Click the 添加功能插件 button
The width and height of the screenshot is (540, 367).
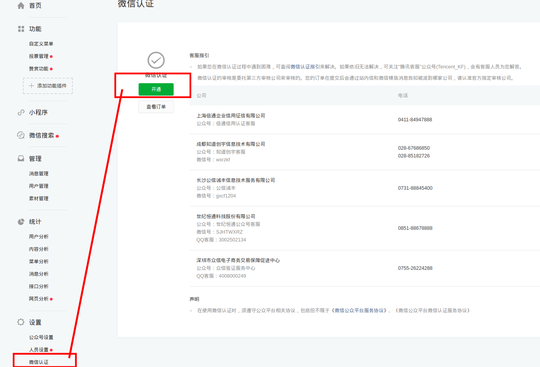tap(48, 86)
